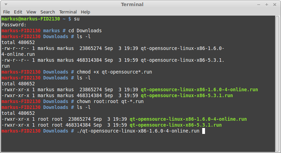Close the Terminal window
This screenshot has height=153, width=281.
[275, 5]
